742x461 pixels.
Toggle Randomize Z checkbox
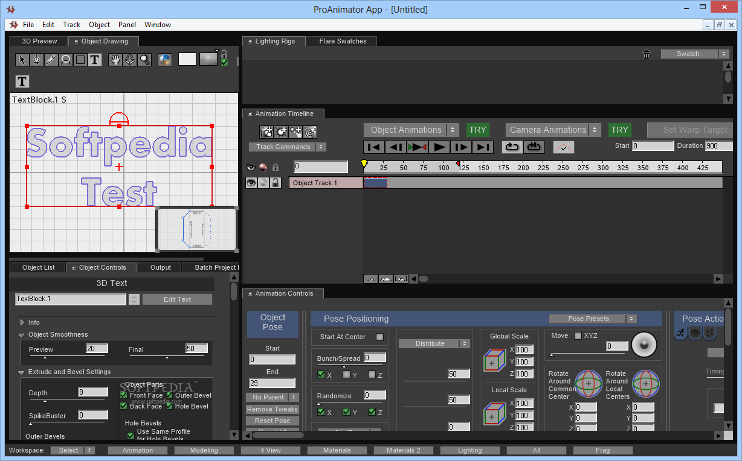click(372, 412)
